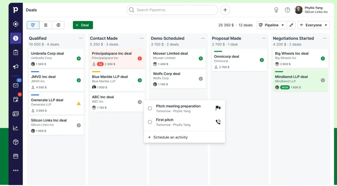Mark First pitch activity as done
The image size is (337, 186).
[x=150, y=122]
